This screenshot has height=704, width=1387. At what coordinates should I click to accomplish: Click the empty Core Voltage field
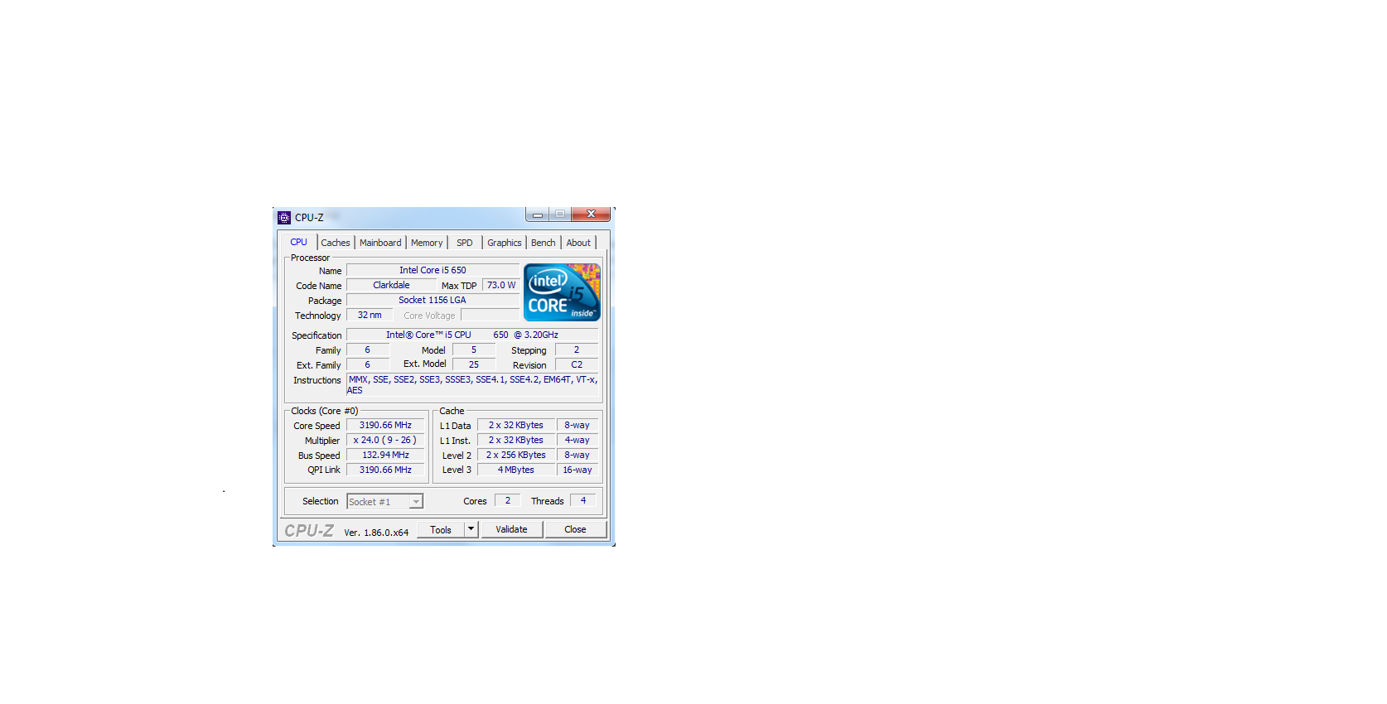490,315
